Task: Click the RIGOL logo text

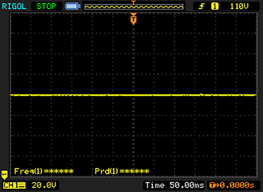Action: pyautogui.click(x=14, y=7)
